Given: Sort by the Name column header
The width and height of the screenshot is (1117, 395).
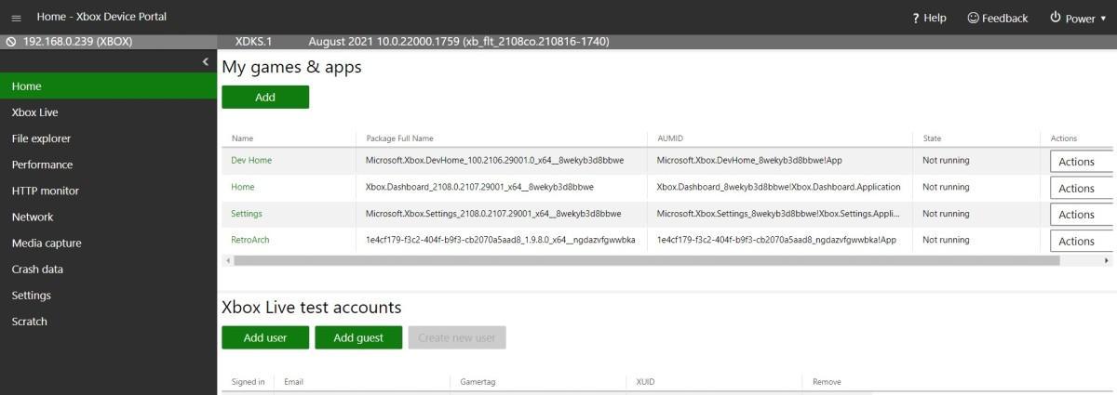Looking at the screenshot, I should [x=242, y=138].
